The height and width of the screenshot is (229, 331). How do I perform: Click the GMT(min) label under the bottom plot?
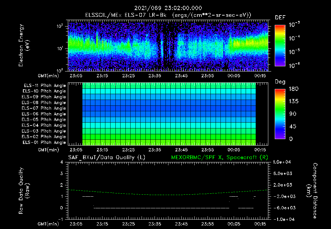(48, 224)
